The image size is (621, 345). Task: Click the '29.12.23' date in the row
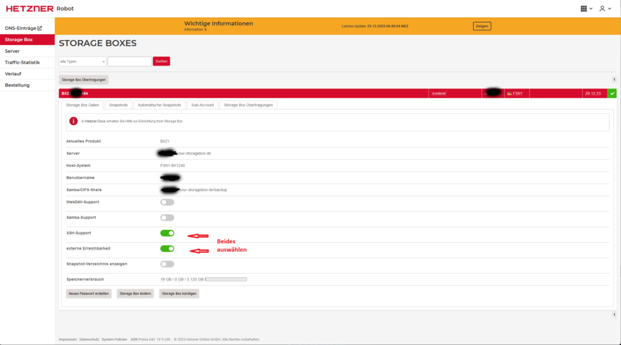tap(593, 93)
